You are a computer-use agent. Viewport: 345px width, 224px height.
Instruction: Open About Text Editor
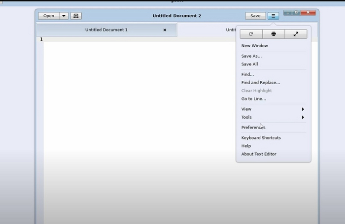(273, 154)
